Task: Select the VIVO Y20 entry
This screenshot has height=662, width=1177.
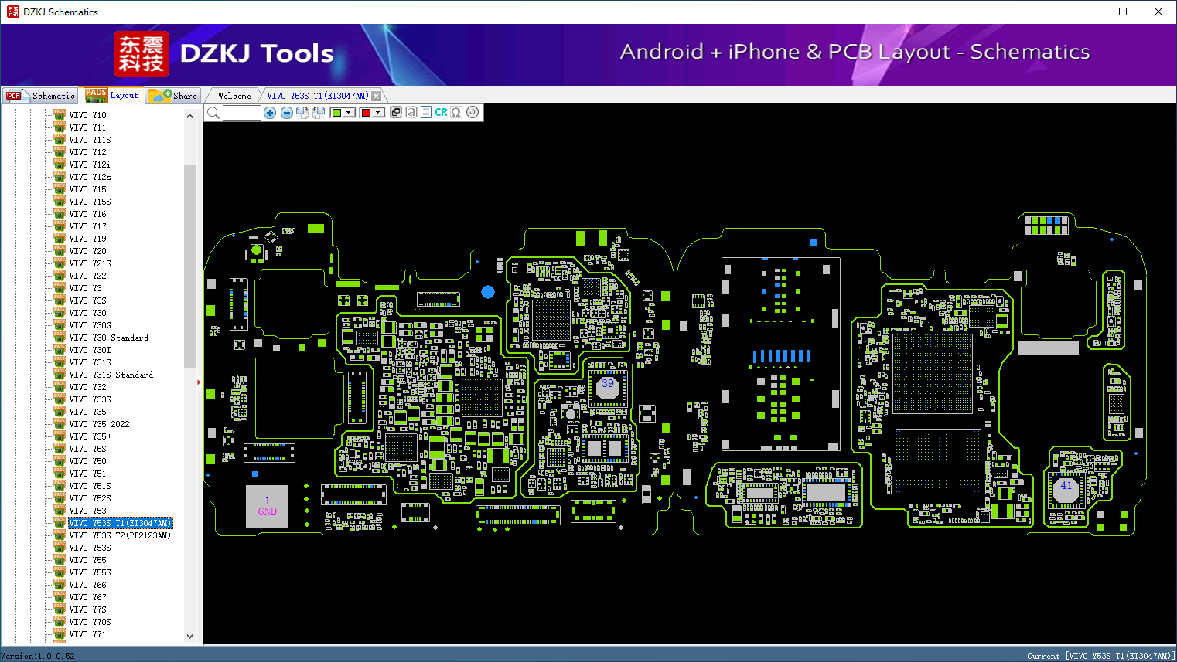Action: 88,251
